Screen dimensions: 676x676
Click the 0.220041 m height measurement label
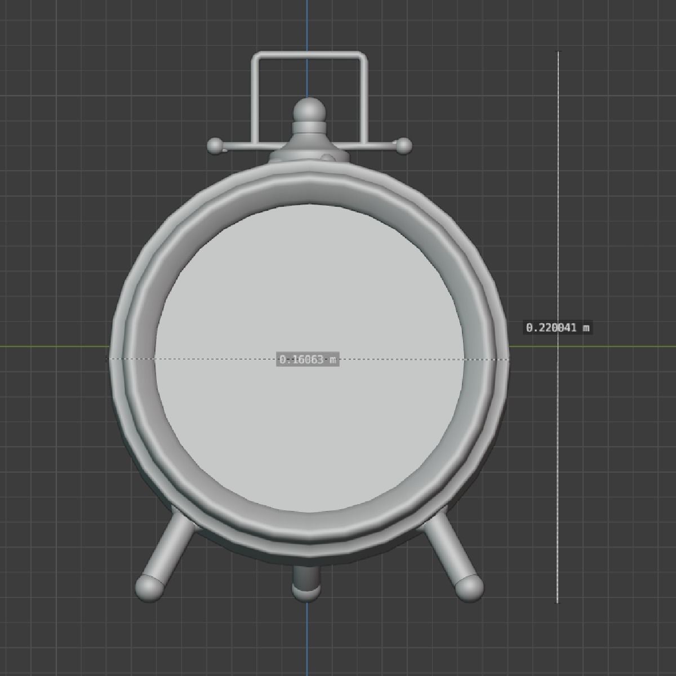[558, 327]
